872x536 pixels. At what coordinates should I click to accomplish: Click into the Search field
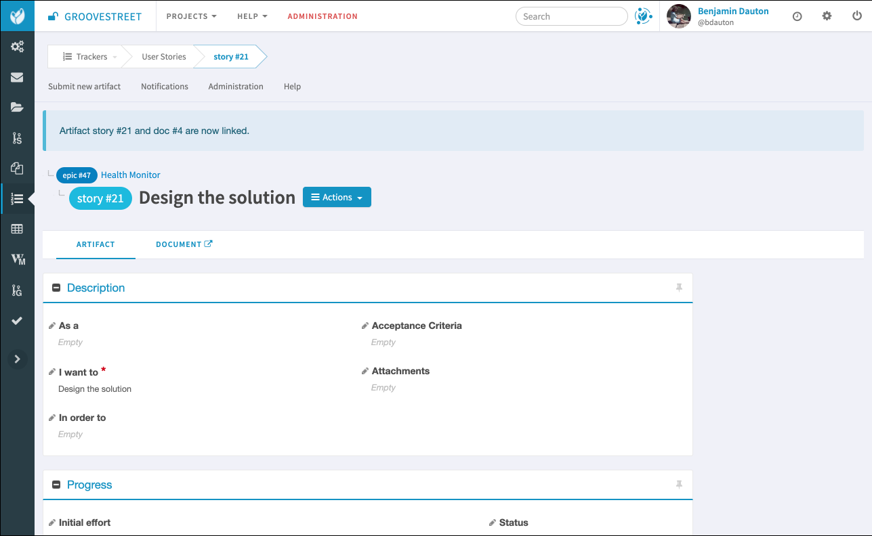tap(571, 16)
